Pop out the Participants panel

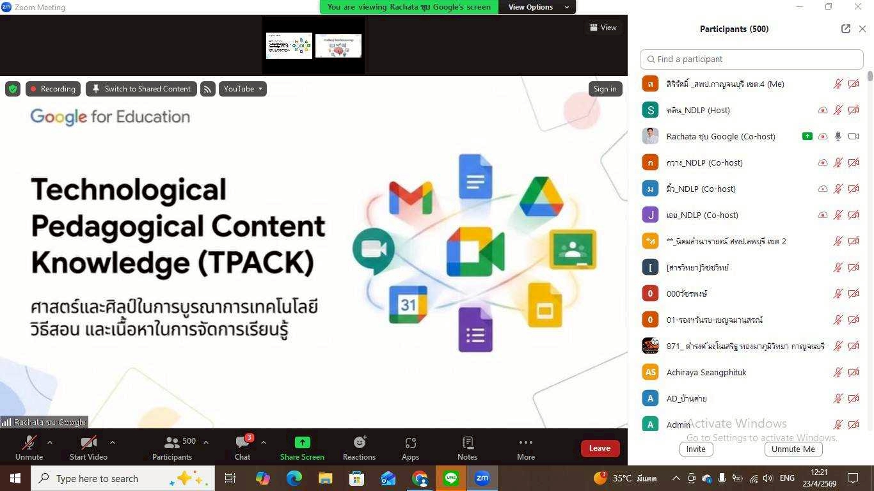point(846,29)
